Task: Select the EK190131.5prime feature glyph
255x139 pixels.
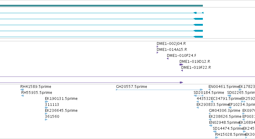Action: (x=46, y=102)
